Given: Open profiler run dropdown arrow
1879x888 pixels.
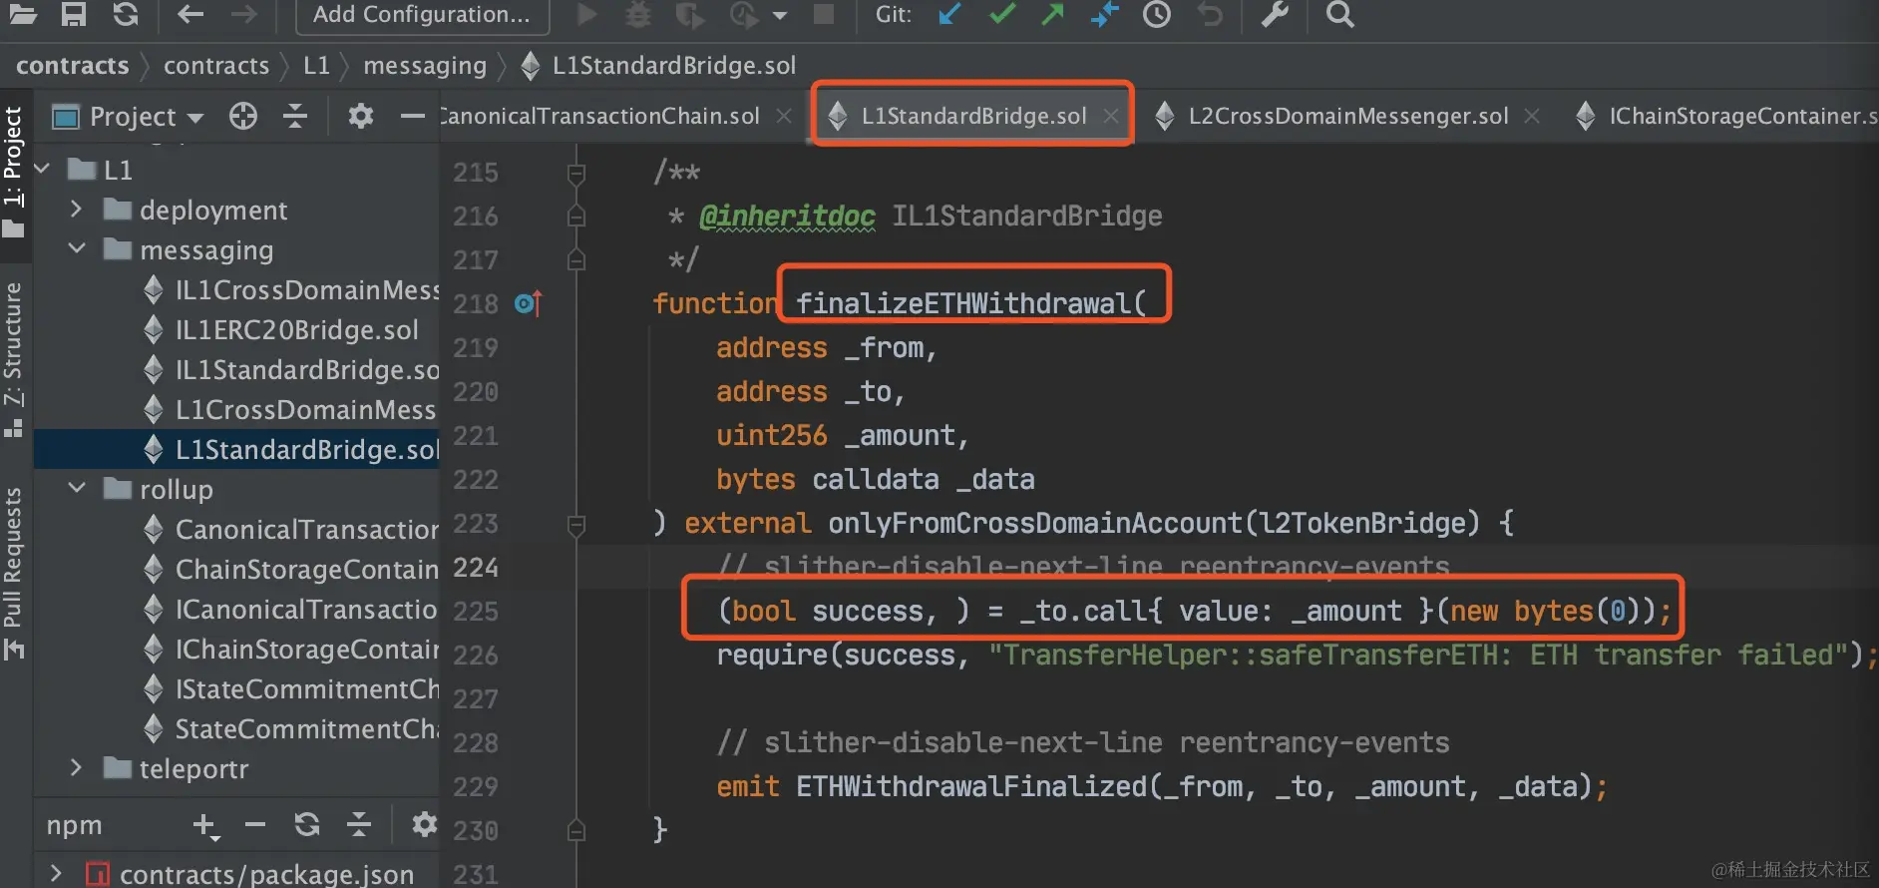Looking at the screenshot, I should pos(780,15).
